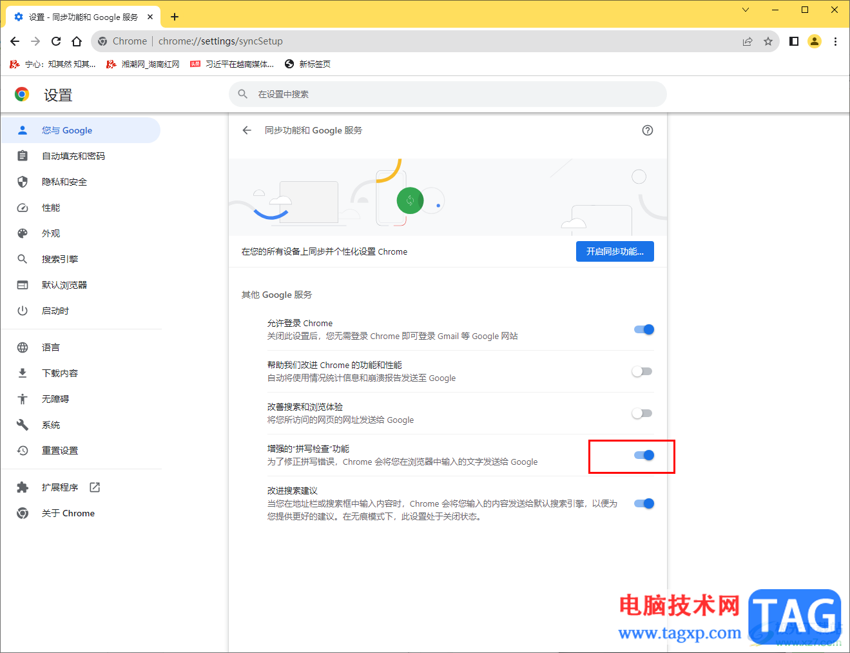
Task: Toggle 增强的拼写检查功能 switch
Action: 644,455
